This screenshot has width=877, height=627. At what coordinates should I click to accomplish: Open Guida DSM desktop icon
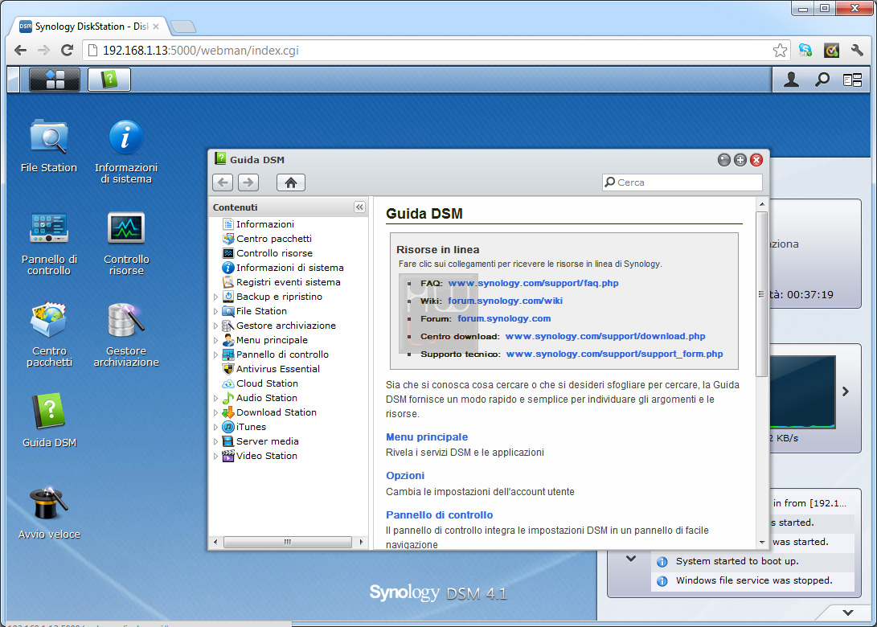[x=49, y=420]
